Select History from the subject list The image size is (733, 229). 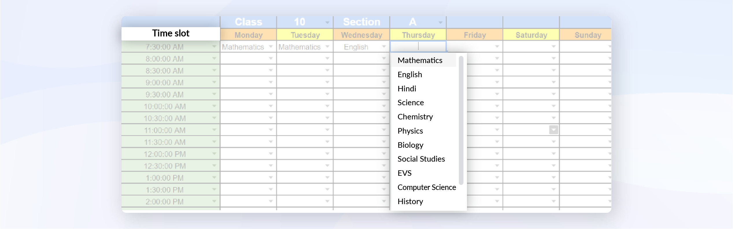410,202
